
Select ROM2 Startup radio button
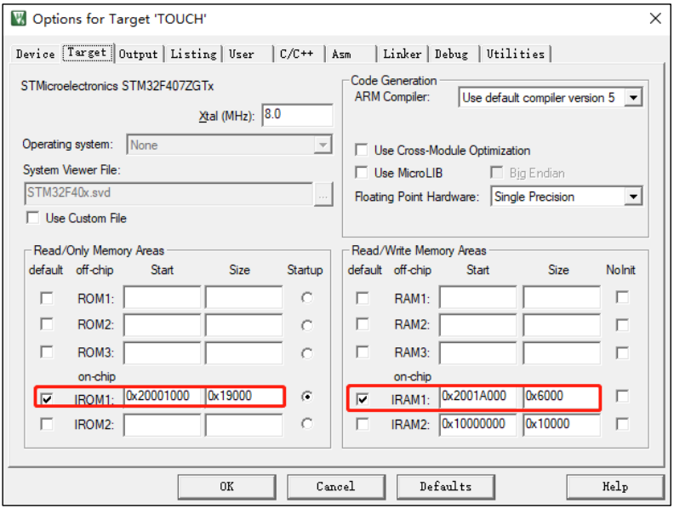coord(307,325)
